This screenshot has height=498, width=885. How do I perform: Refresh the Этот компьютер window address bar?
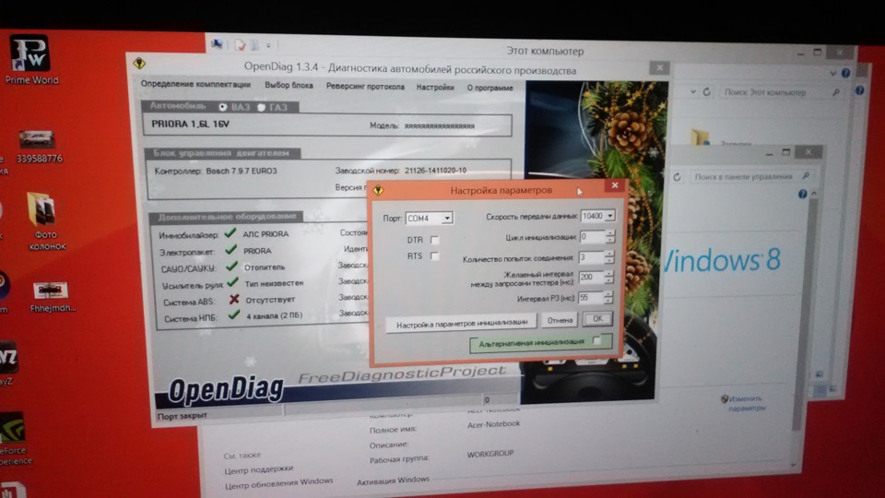coord(707,91)
